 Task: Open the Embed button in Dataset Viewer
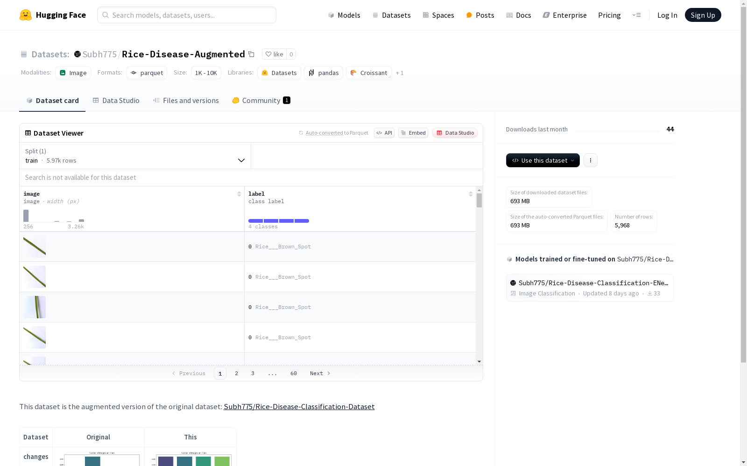click(x=413, y=133)
